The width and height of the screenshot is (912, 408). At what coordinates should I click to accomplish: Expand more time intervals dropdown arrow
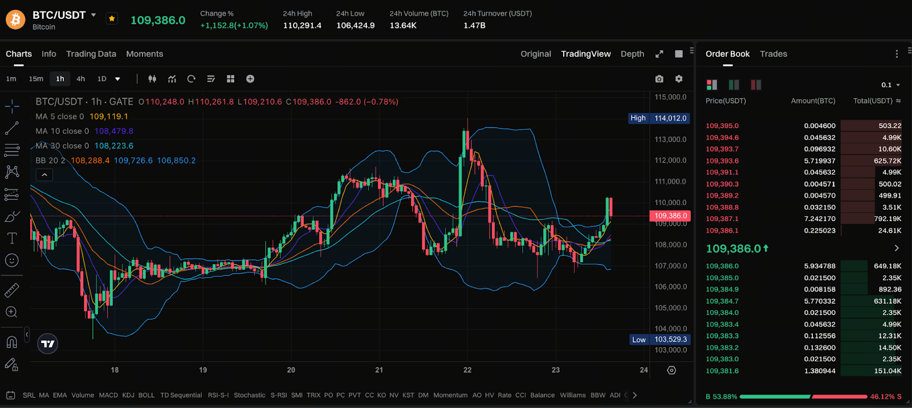(x=117, y=79)
